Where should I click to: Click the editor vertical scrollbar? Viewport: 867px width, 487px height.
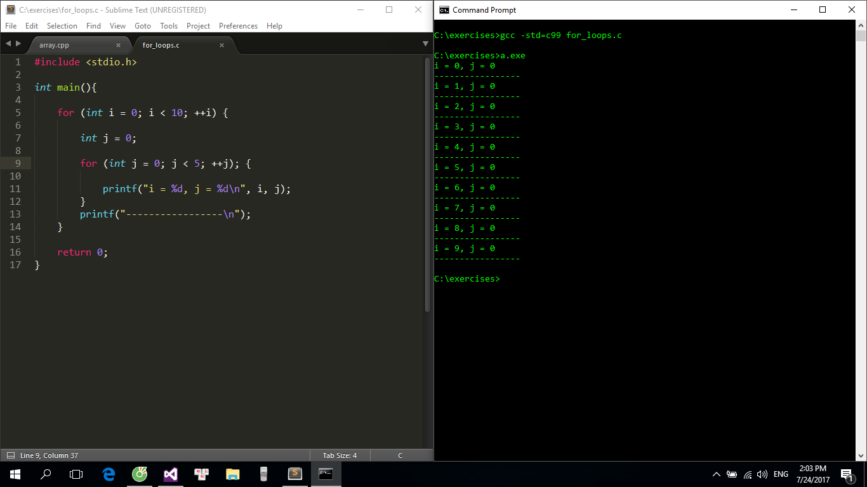click(x=428, y=184)
